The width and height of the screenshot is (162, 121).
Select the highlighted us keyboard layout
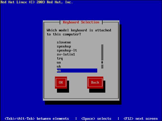77,71
